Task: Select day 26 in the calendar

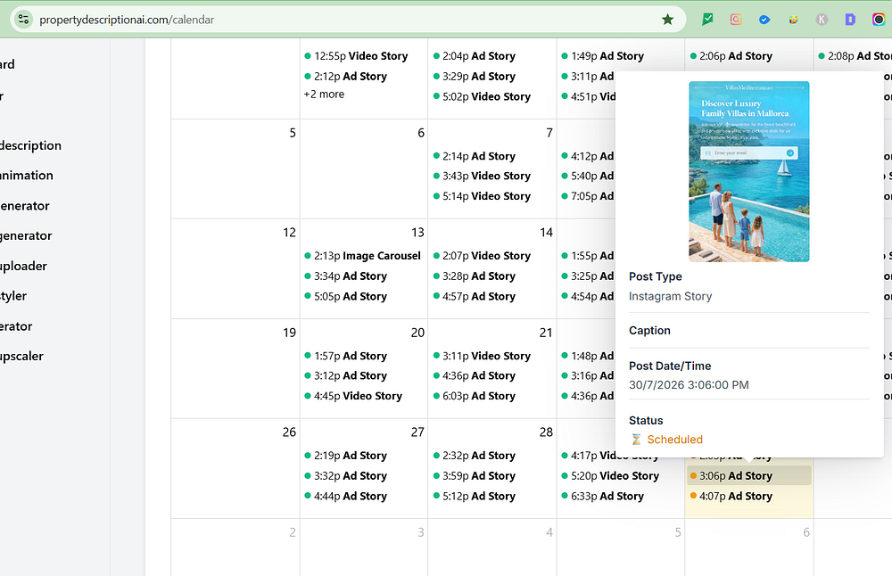Action: (x=289, y=432)
